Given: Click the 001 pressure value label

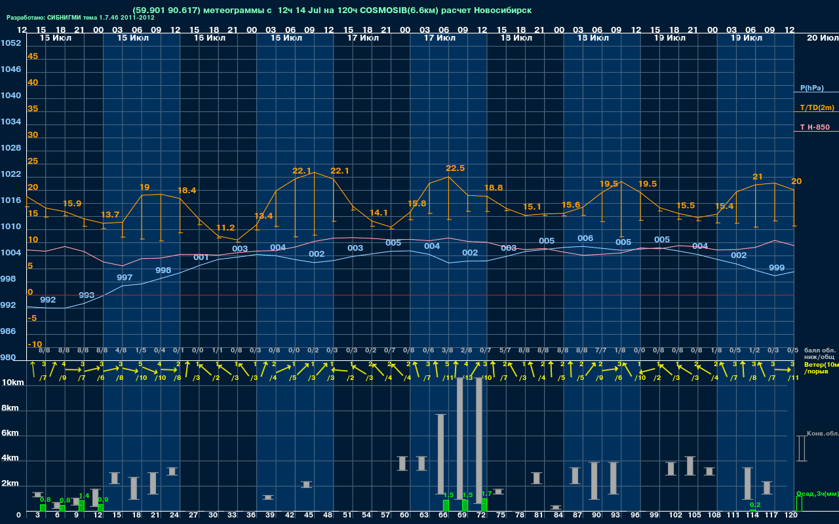Looking at the screenshot, I should pos(201,257).
